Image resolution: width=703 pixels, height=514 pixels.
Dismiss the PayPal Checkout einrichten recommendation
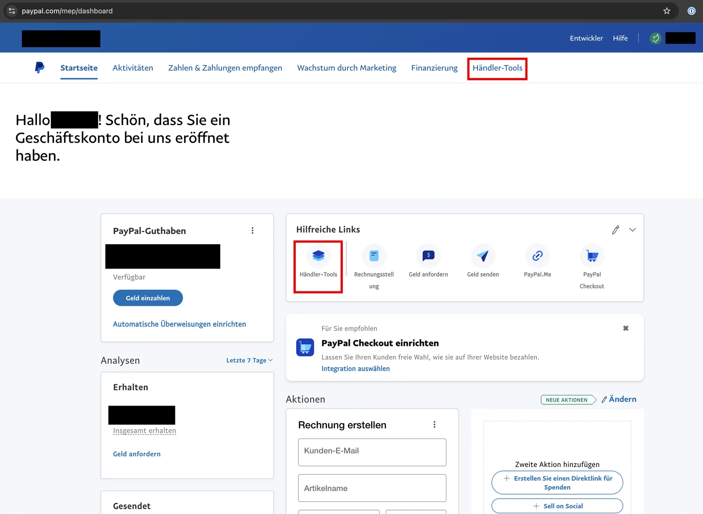click(626, 328)
